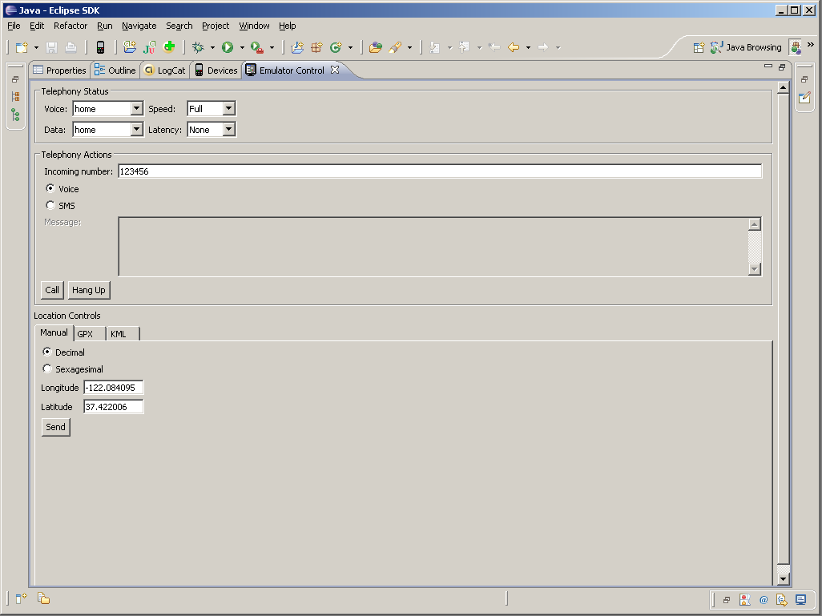Click the Latitude input field
The height and width of the screenshot is (616, 822).
point(113,406)
